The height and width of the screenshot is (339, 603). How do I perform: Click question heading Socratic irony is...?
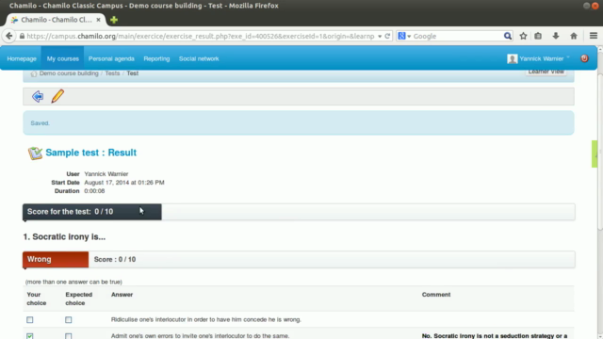(x=64, y=236)
